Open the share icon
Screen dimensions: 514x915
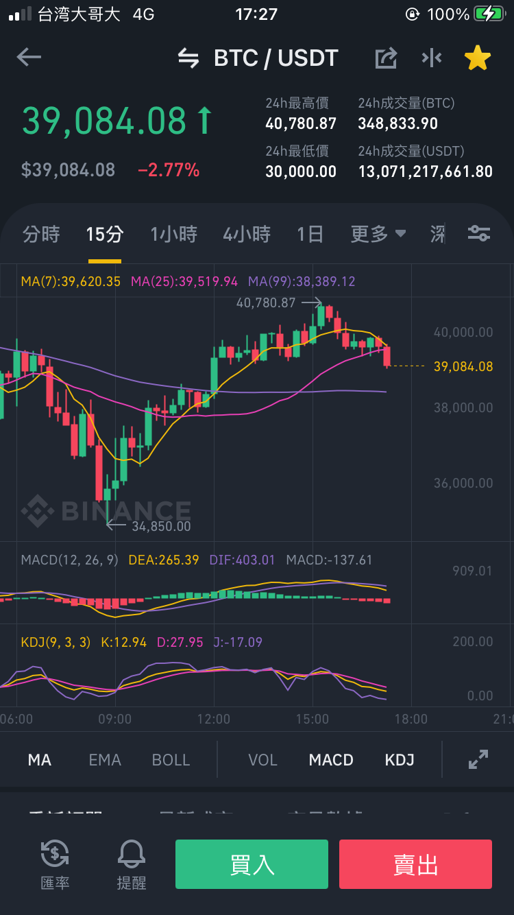386,58
